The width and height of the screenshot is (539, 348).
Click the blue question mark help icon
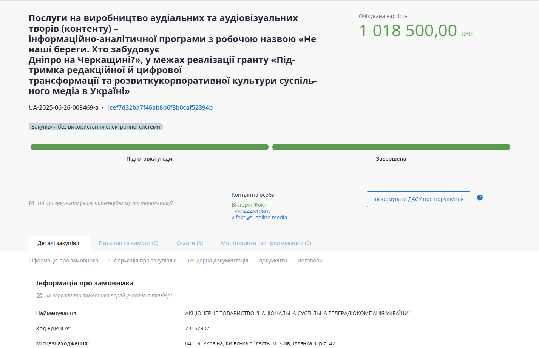point(480,198)
